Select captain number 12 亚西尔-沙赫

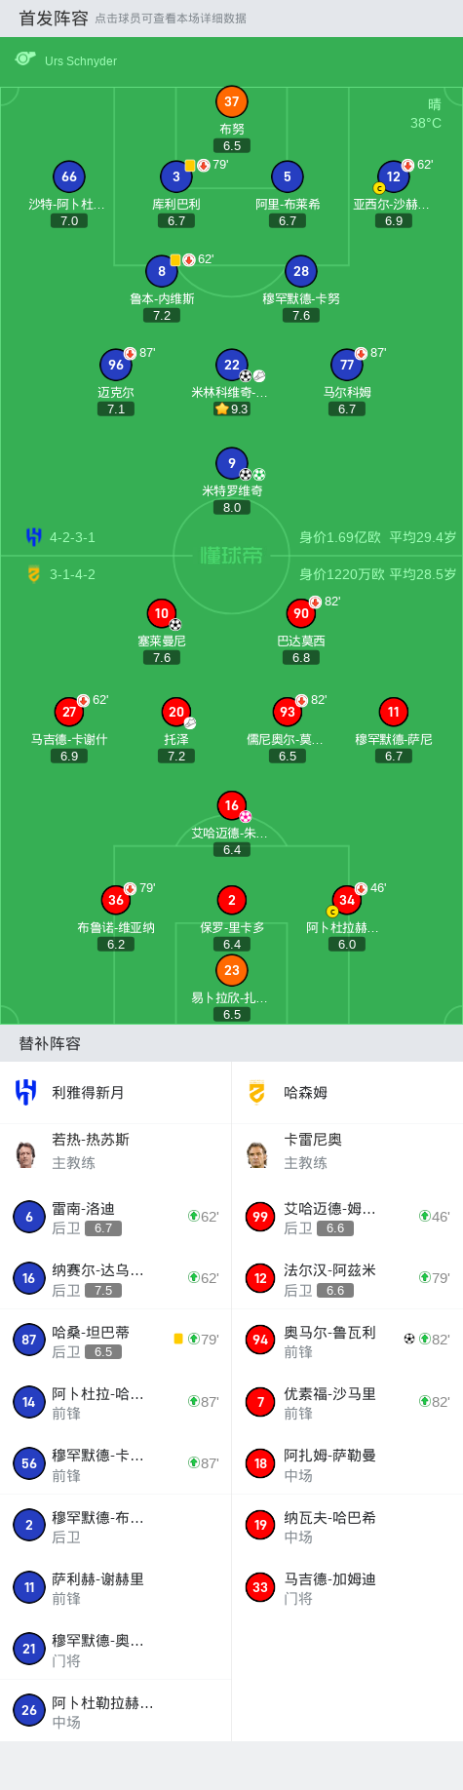click(x=393, y=176)
